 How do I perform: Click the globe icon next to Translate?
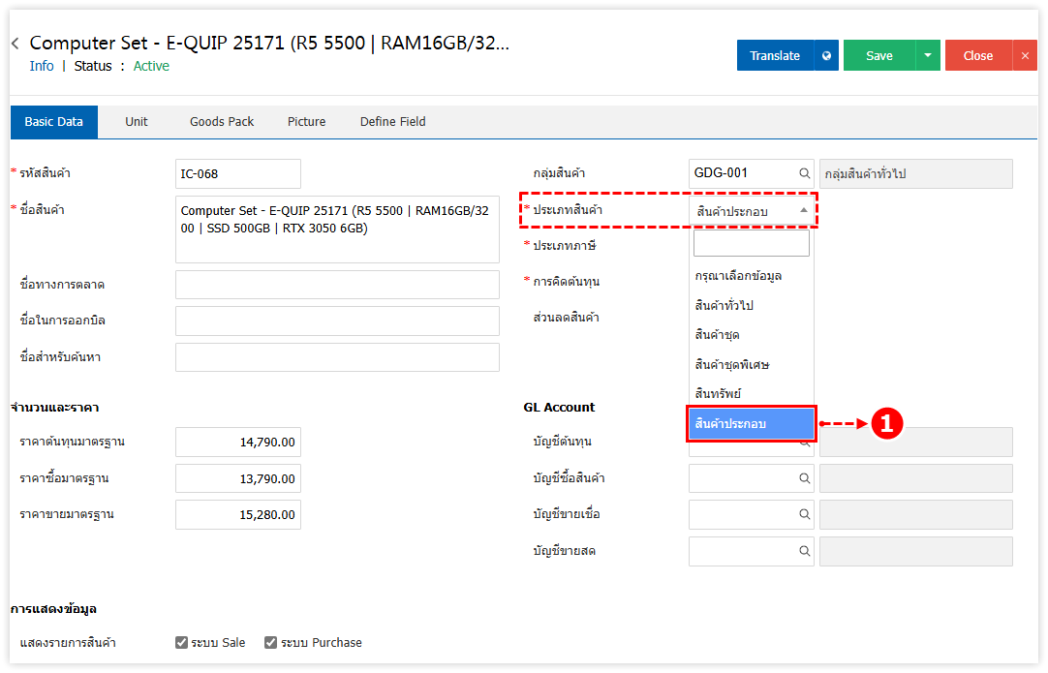point(826,56)
